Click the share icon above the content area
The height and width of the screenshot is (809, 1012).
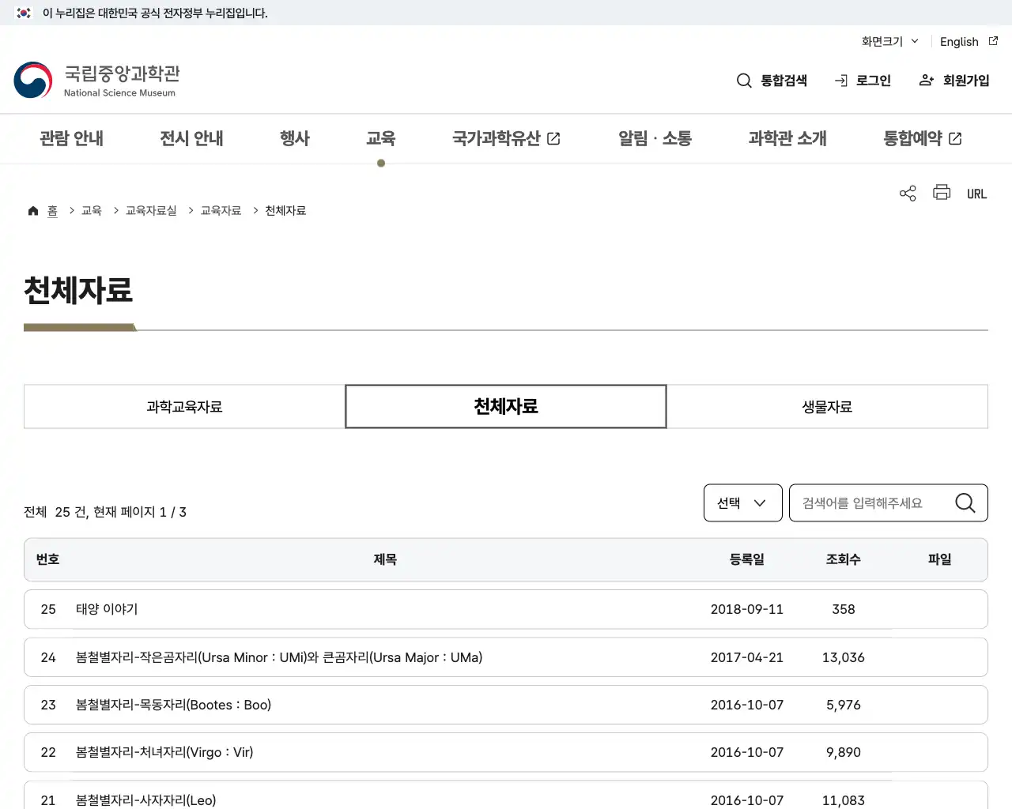coord(907,192)
